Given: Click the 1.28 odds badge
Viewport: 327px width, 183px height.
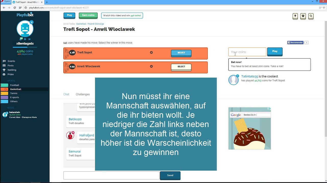Looking at the screenshot, I should coord(72,53).
